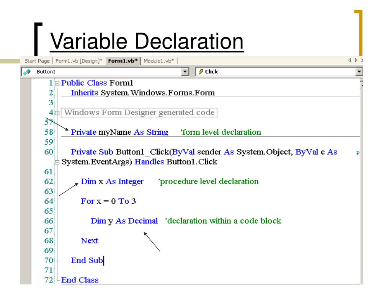Click the Private myName As String line
The height and width of the screenshot is (294, 392).
(x=119, y=132)
